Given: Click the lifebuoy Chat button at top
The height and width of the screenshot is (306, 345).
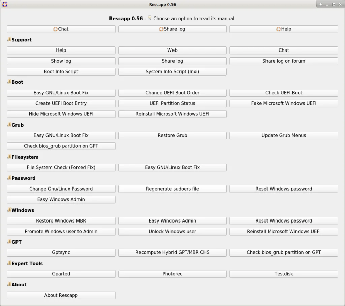Looking at the screenshot, I should 61,29.
